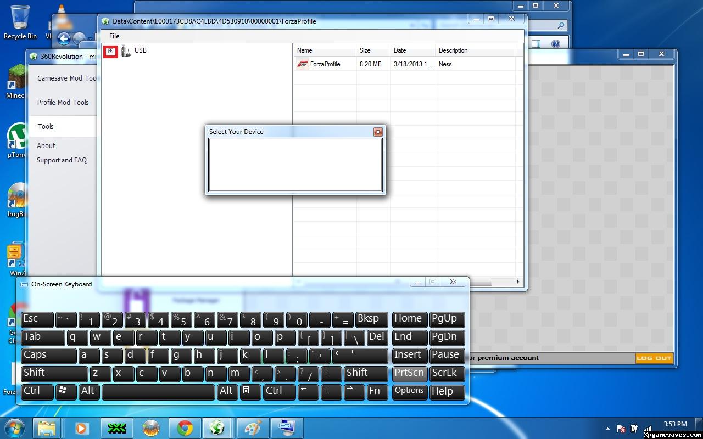Open Support and FAQ link
The height and width of the screenshot is (439, 703).
pyautogui.click(x=62, y=160)
